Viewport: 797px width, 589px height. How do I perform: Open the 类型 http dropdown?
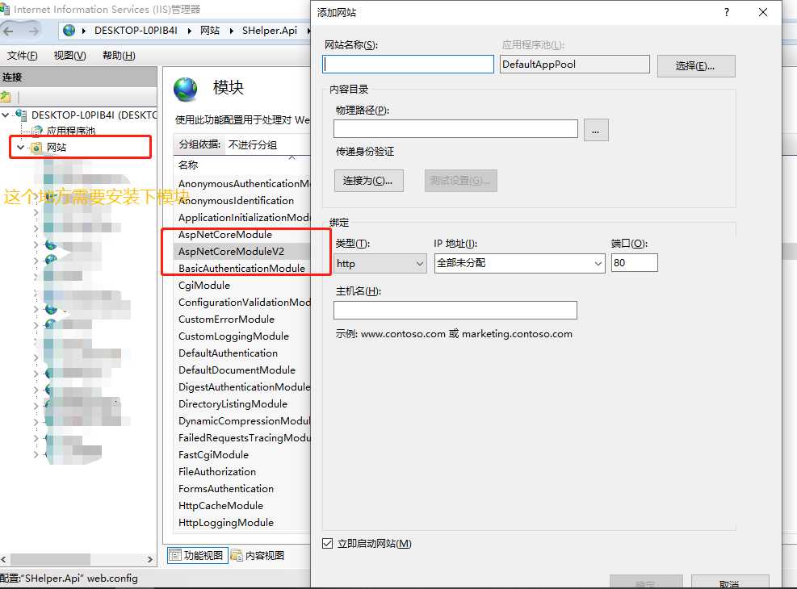click(380, 264)
